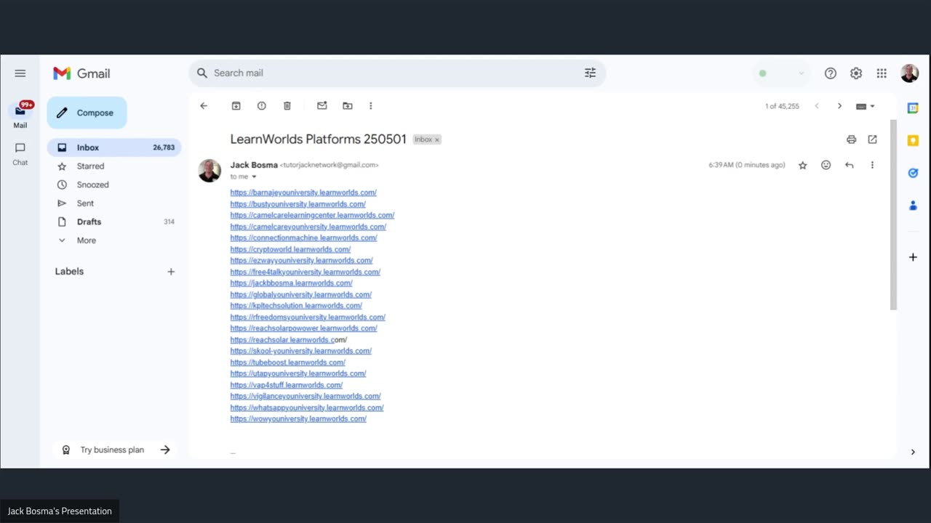931x523 pixels.
Task: Open the Settings gear icon
Action: 856,73
